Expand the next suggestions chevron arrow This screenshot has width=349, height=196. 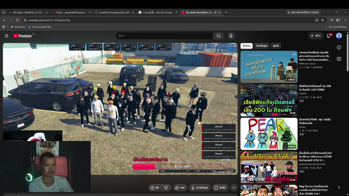point(339,187)
